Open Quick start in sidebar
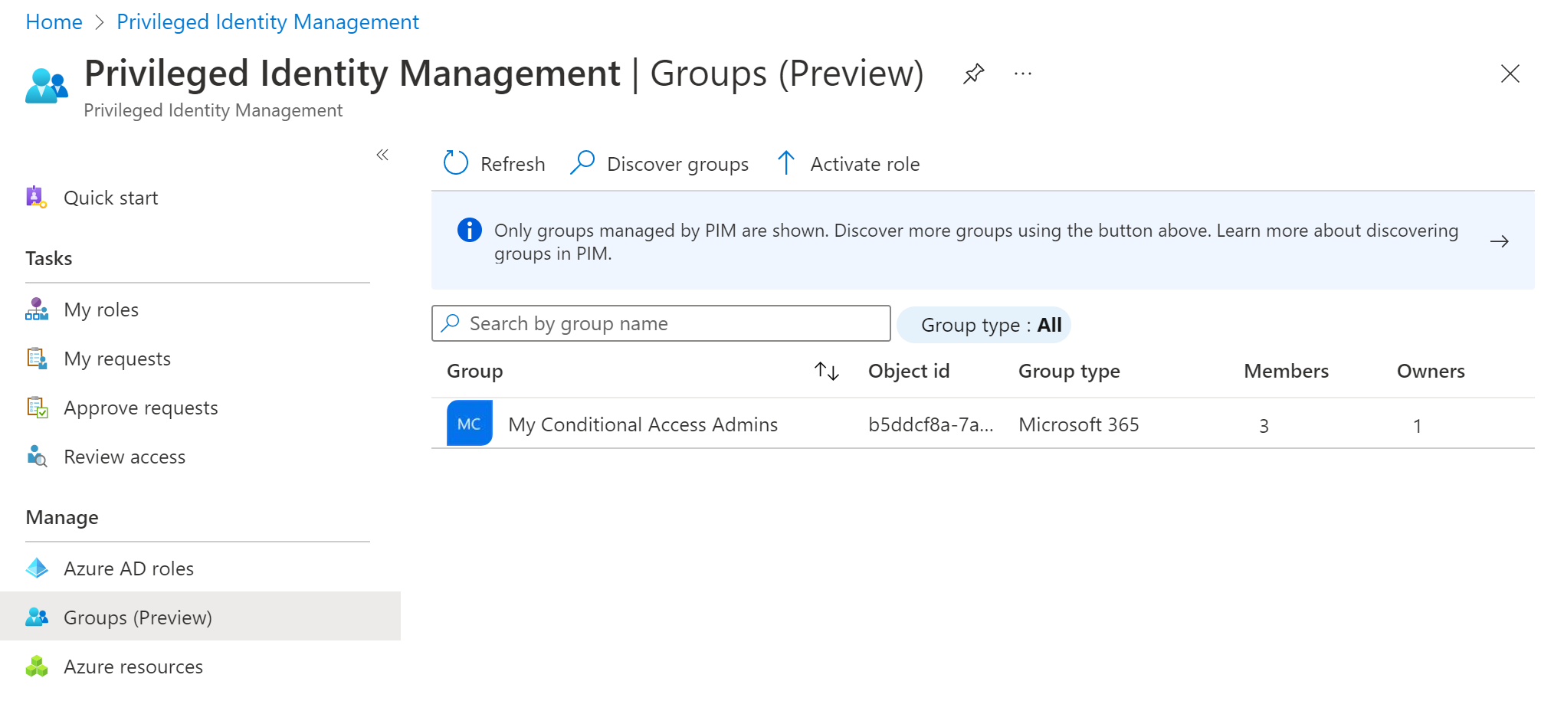 pyautogui.click(x=110, y=198)
